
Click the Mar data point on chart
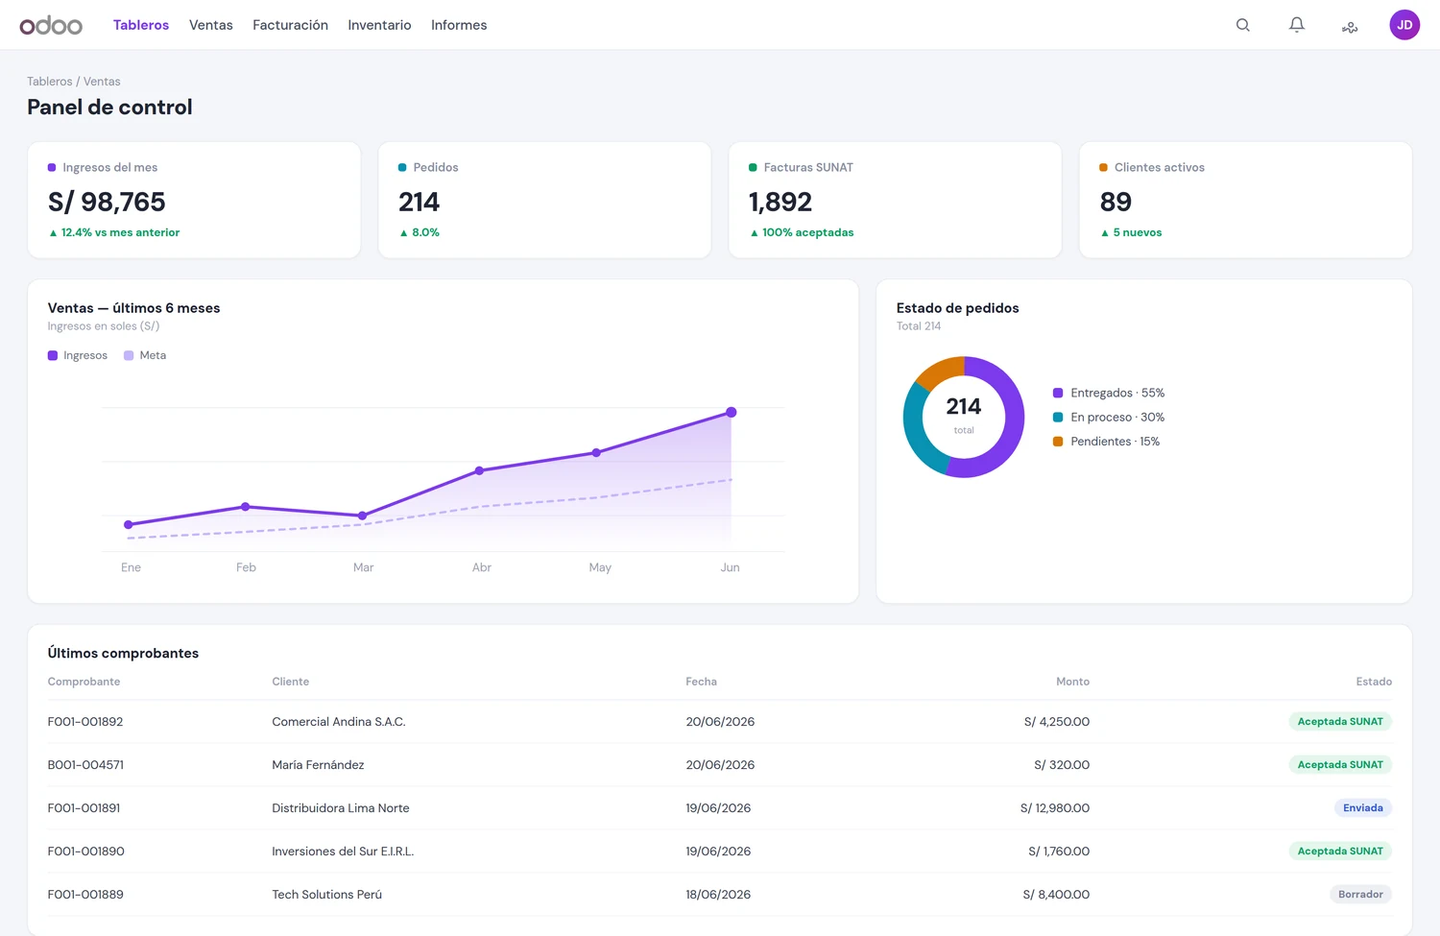point(362,516)
